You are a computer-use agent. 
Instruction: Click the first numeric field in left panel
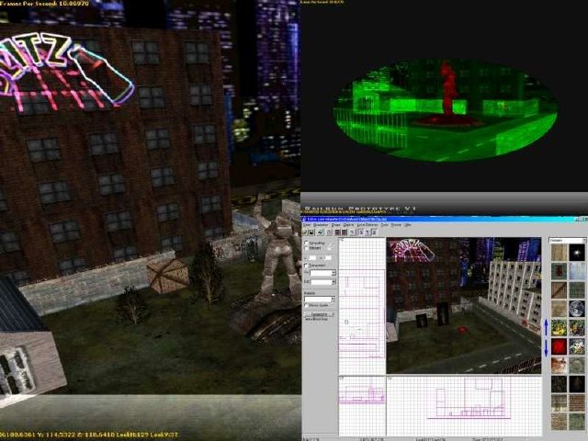point(312,258)
